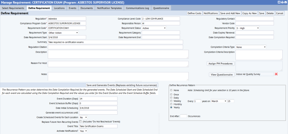Image resolution: width=288 pixels, height=134 pixels.
Task: Click the View Questionnaire button
Action: [x=221, y=75]
